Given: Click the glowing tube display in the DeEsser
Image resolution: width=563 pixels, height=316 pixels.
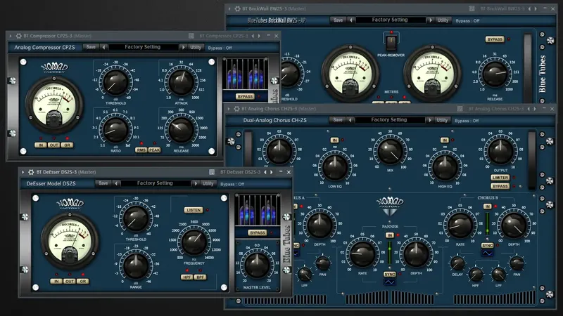Looking at the screenshot, I should tap(258, 210).
